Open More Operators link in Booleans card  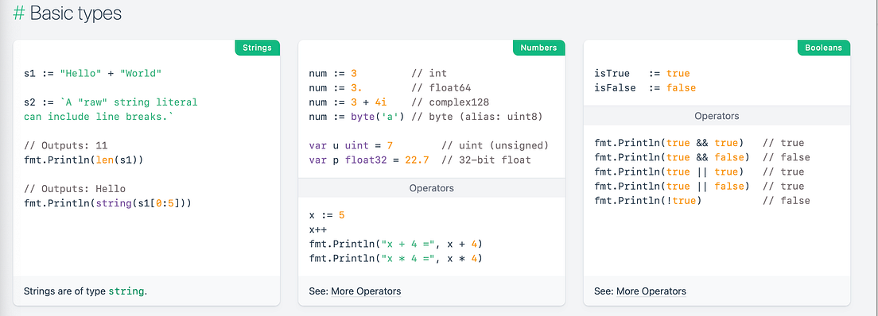tap(651, 291)
